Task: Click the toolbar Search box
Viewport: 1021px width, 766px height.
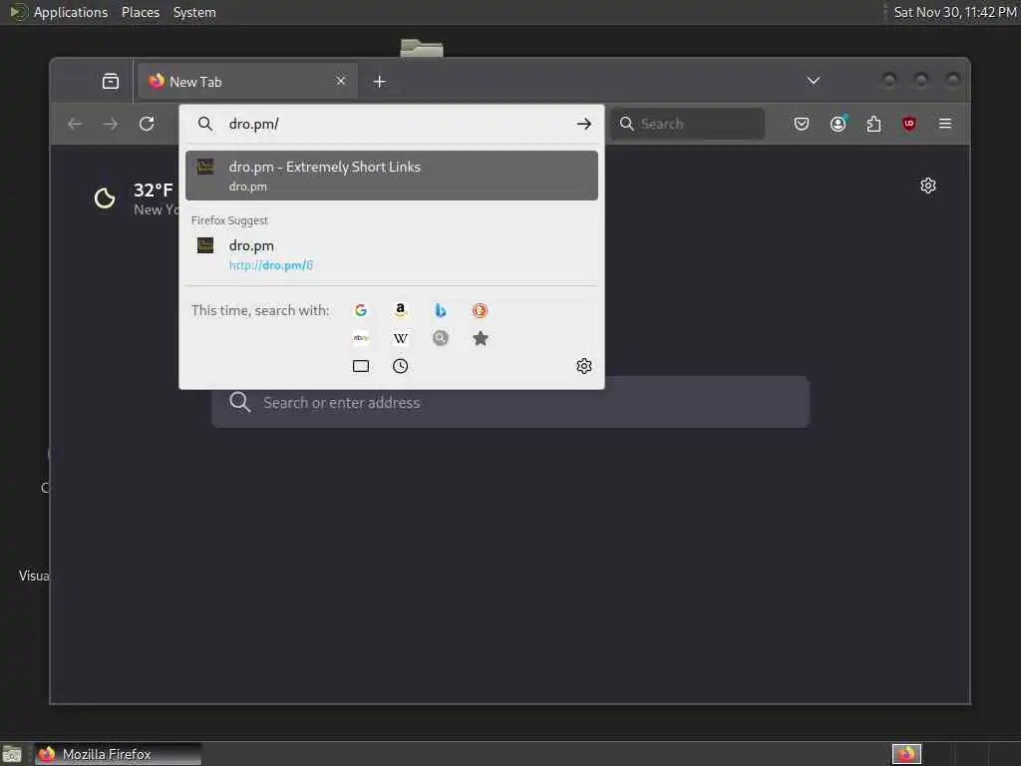Action: click(x=688, y=124)
